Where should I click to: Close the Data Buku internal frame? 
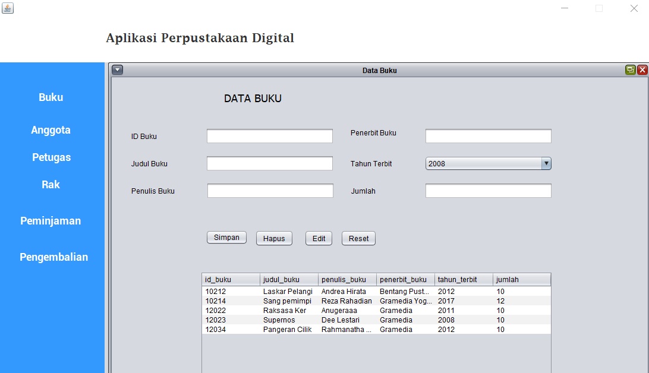[642, 70]
